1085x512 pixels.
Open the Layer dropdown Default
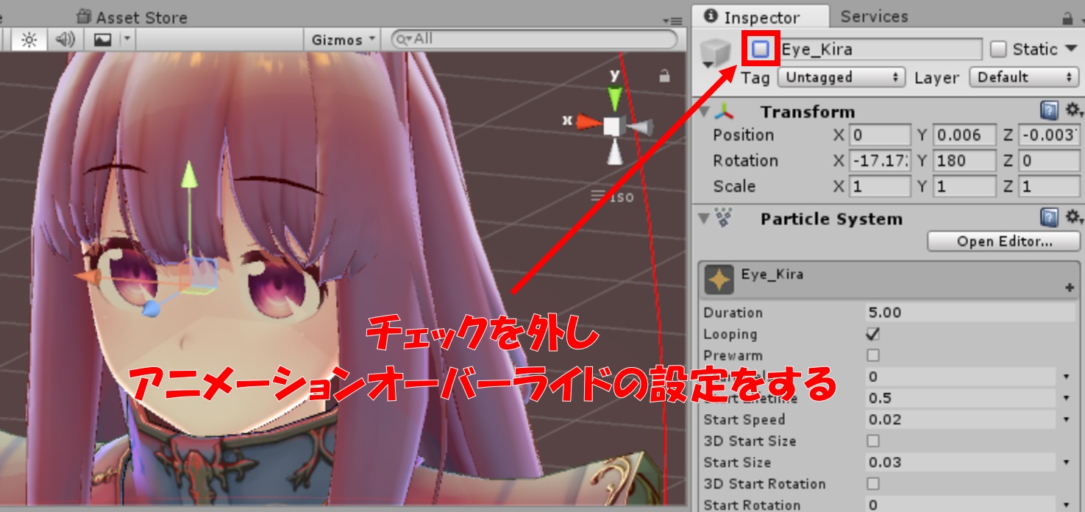point(1025,77)
